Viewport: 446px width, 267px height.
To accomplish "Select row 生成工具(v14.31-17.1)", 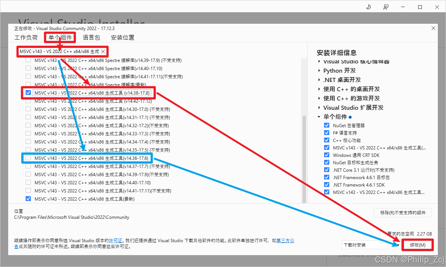I will pyautogui.click(x=102, y=117).
